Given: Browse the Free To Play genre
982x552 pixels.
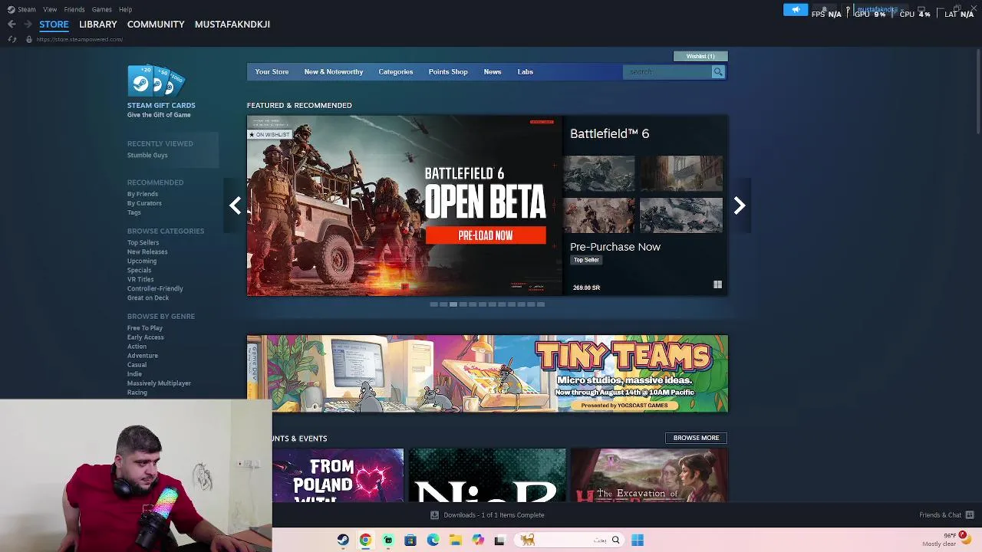Looking at the screenshot, I should (x=145, y=328).
